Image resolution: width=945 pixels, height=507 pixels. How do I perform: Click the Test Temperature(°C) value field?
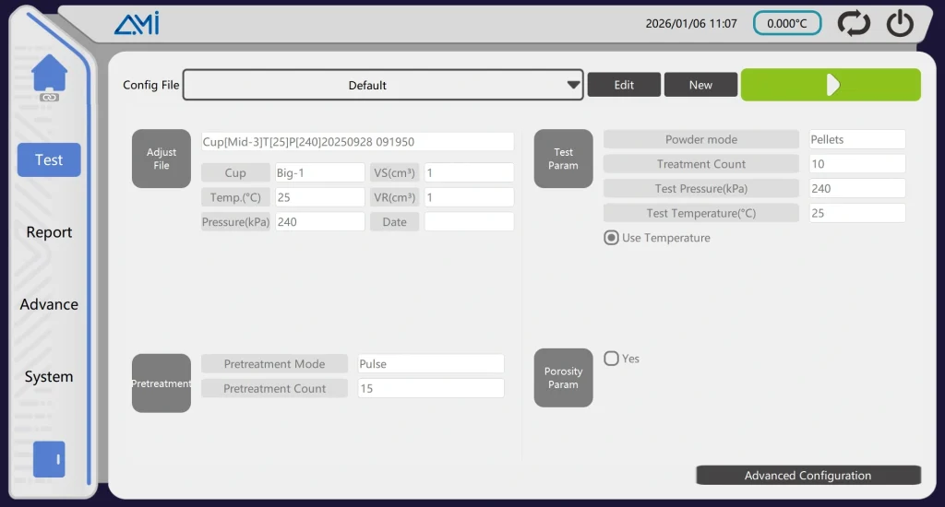[x=857, y=213]
